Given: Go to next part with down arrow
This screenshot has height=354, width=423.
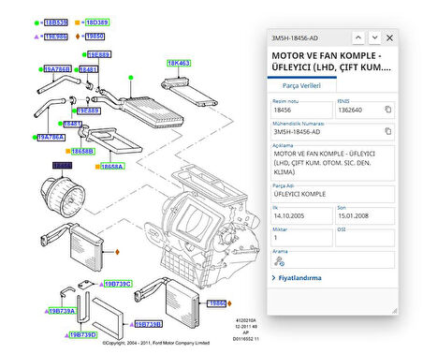Looking at the screenshot, I should [x=374, y=37].
